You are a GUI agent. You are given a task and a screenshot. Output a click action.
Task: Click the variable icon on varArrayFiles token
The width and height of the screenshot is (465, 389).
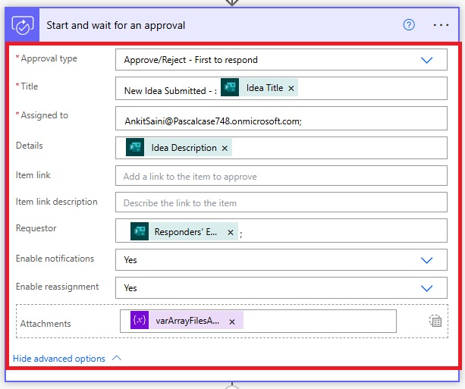[140, 321]
